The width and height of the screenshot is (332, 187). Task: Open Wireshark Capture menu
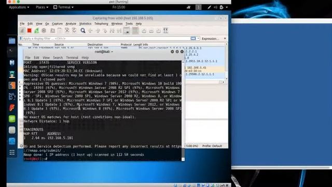[x=58, y=24]
